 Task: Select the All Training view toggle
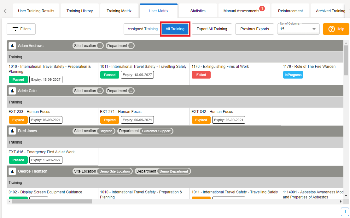click(x=175, y=29)
